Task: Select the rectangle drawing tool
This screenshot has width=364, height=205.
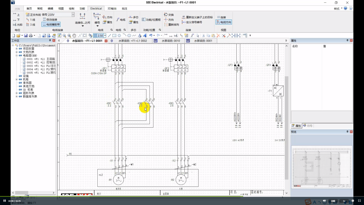Action: [x=114, y=36]
